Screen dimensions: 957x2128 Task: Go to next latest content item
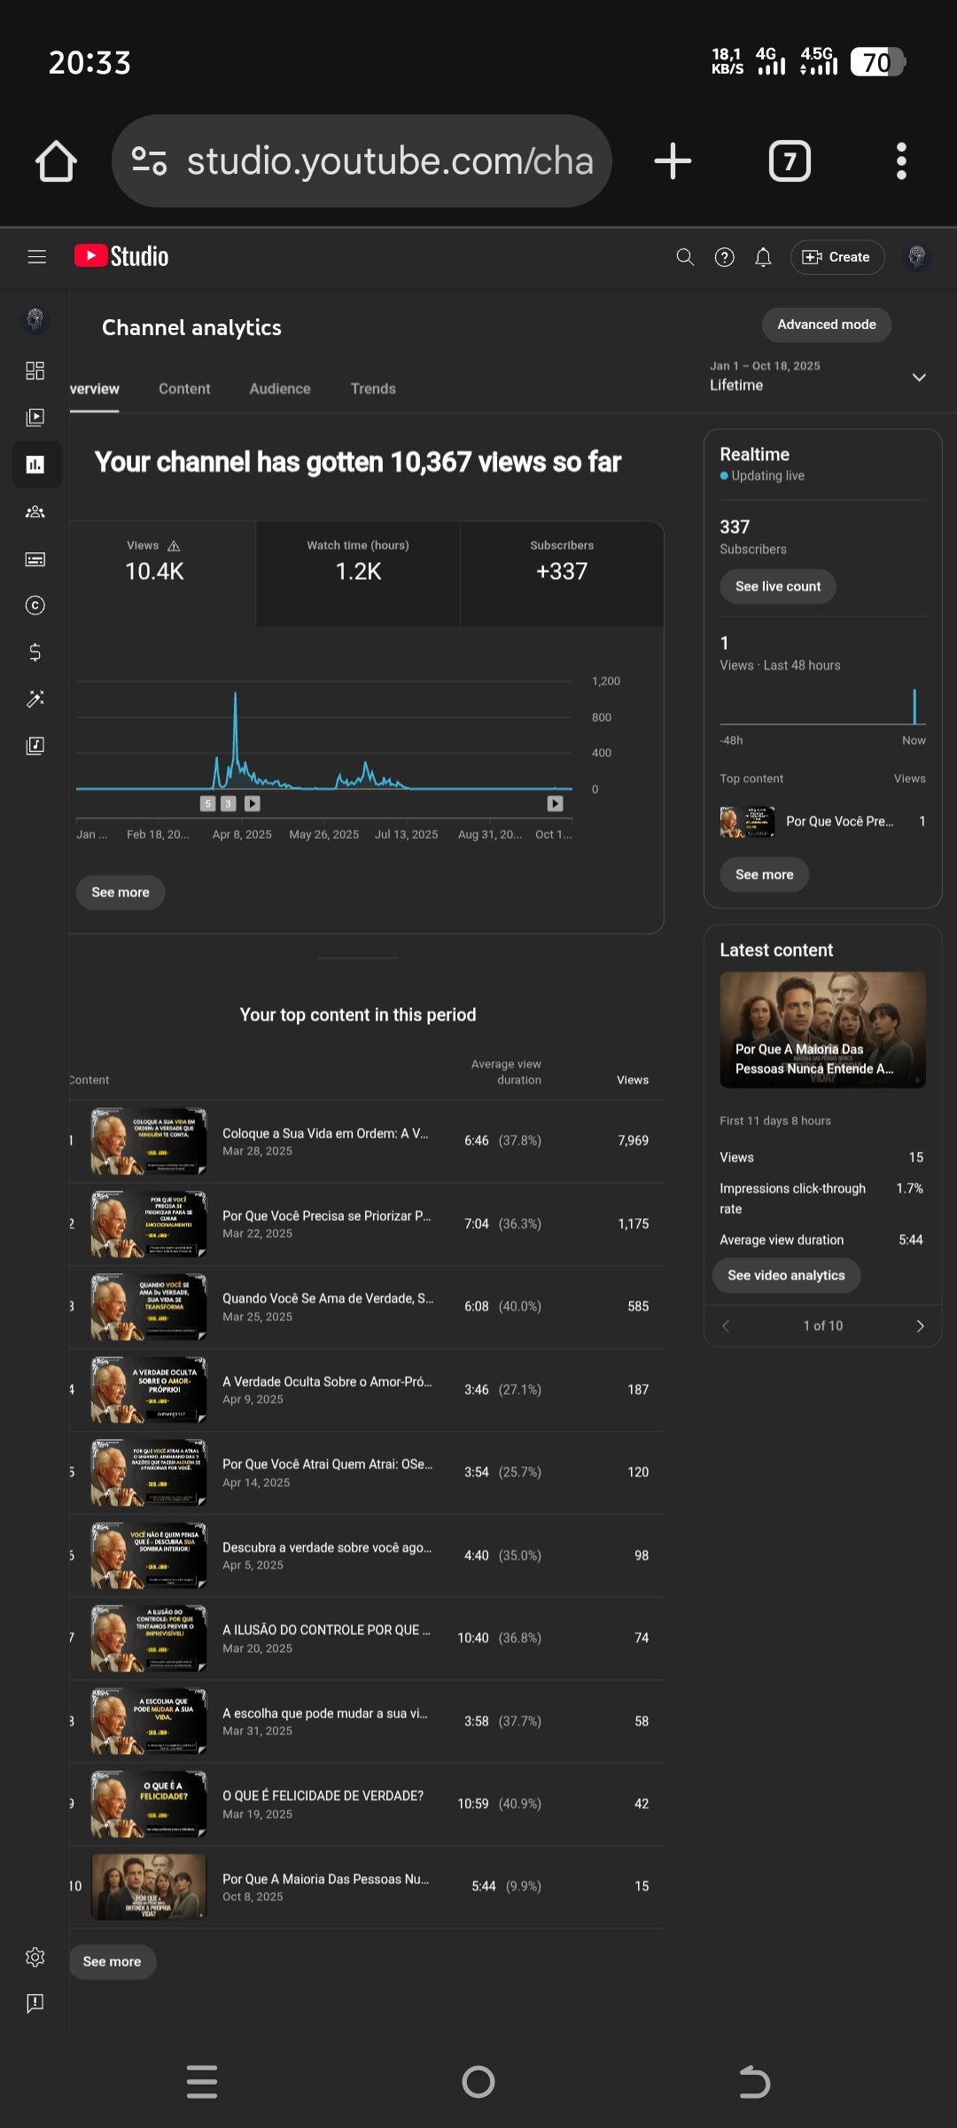pyautogui.click(x=920, y=1326)
